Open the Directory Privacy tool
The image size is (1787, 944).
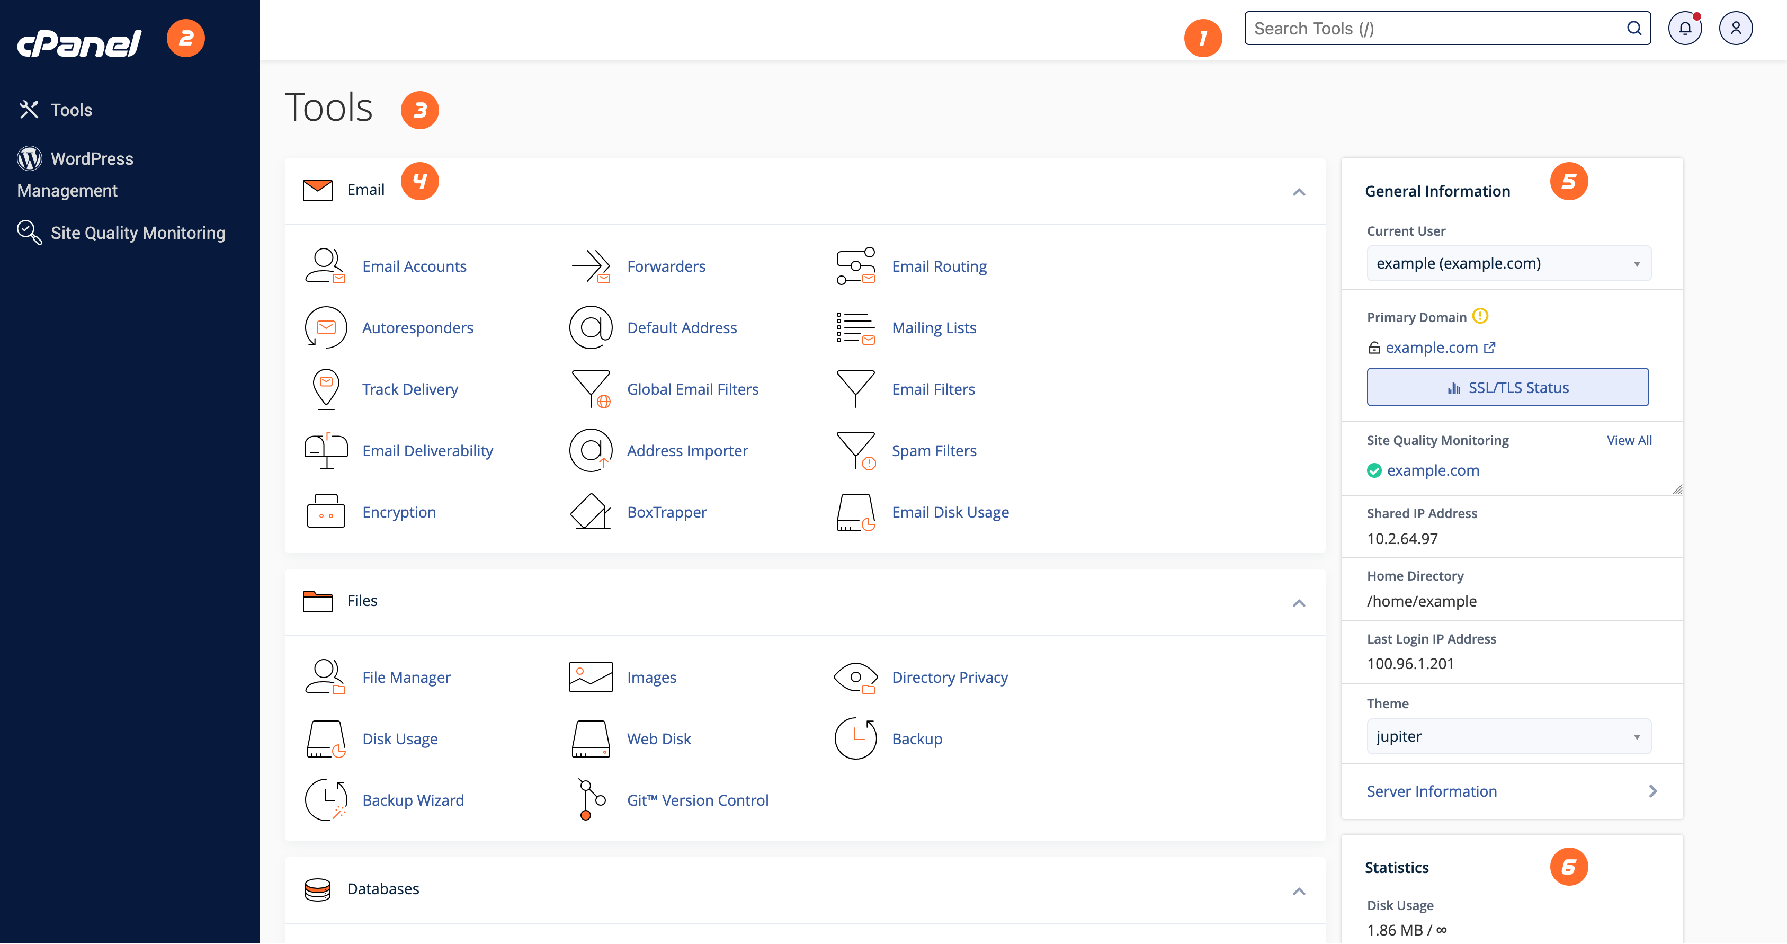click(x=950, y=677)
